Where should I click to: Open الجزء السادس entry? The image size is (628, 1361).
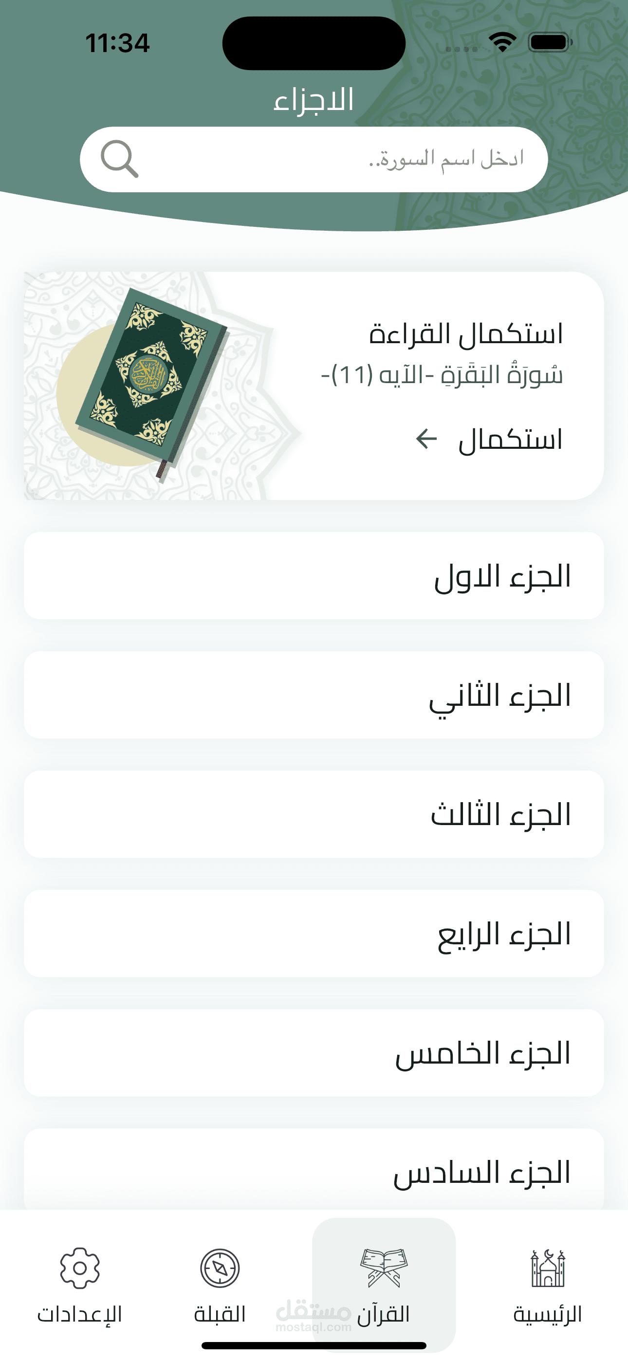[314, 1172]
